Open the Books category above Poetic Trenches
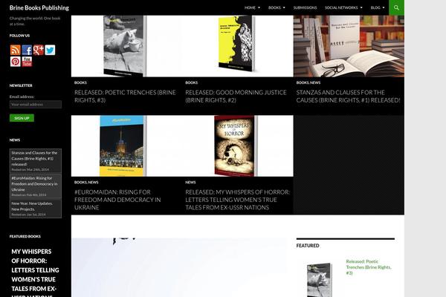This screenshot has height=297, width=446. 80,82
